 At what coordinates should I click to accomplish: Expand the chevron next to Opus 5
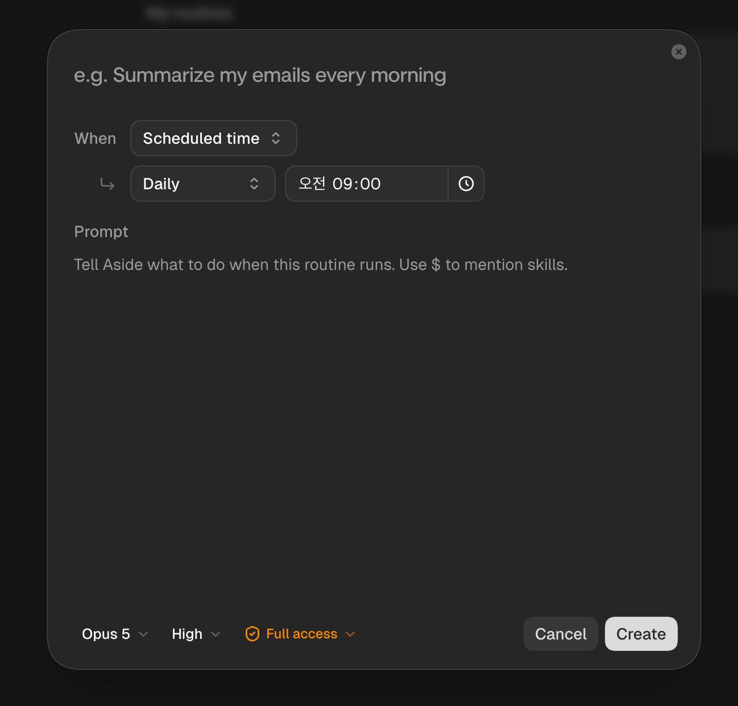[143, 634]
